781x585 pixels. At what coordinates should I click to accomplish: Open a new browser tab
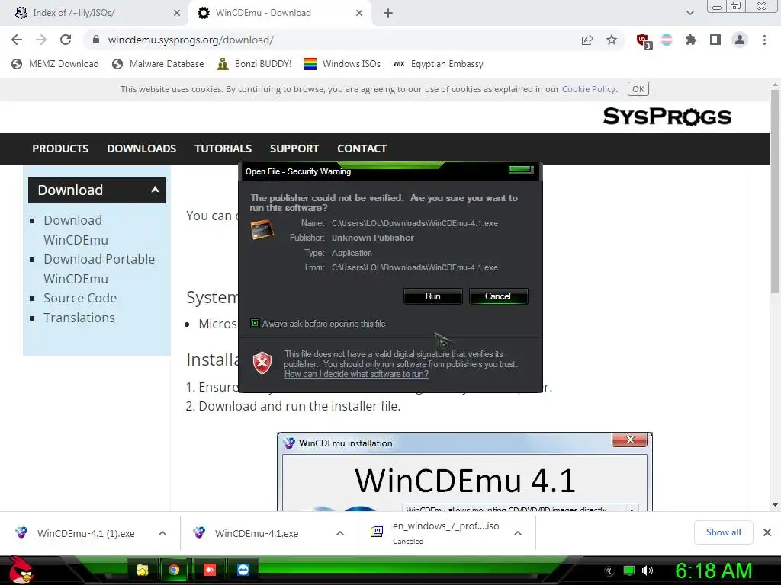pyautogui.click(x=388, y=13)
